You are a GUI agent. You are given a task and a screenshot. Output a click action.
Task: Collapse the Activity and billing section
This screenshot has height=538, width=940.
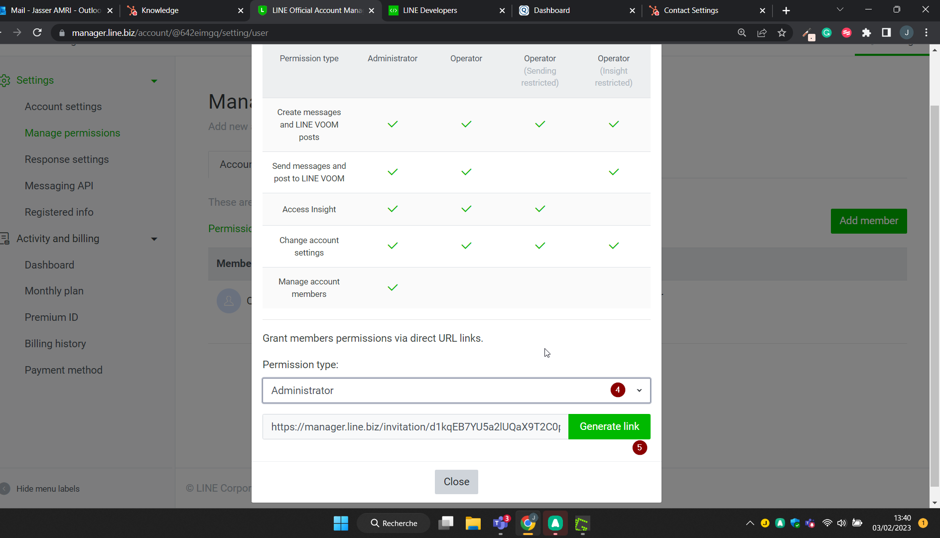pos(154,239)
